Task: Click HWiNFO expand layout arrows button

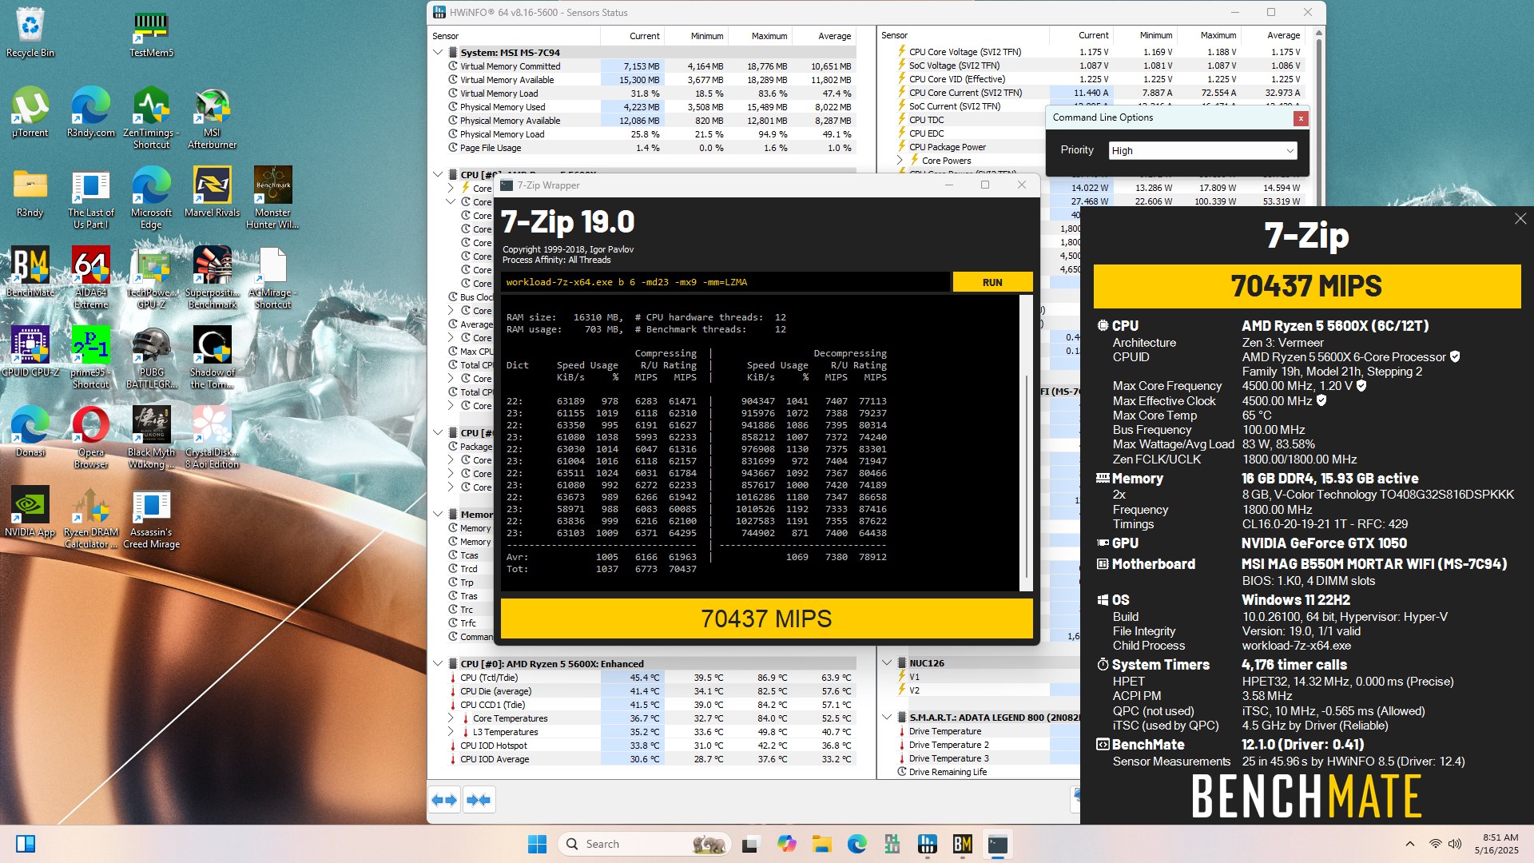Action: click(x=444, y=800)
